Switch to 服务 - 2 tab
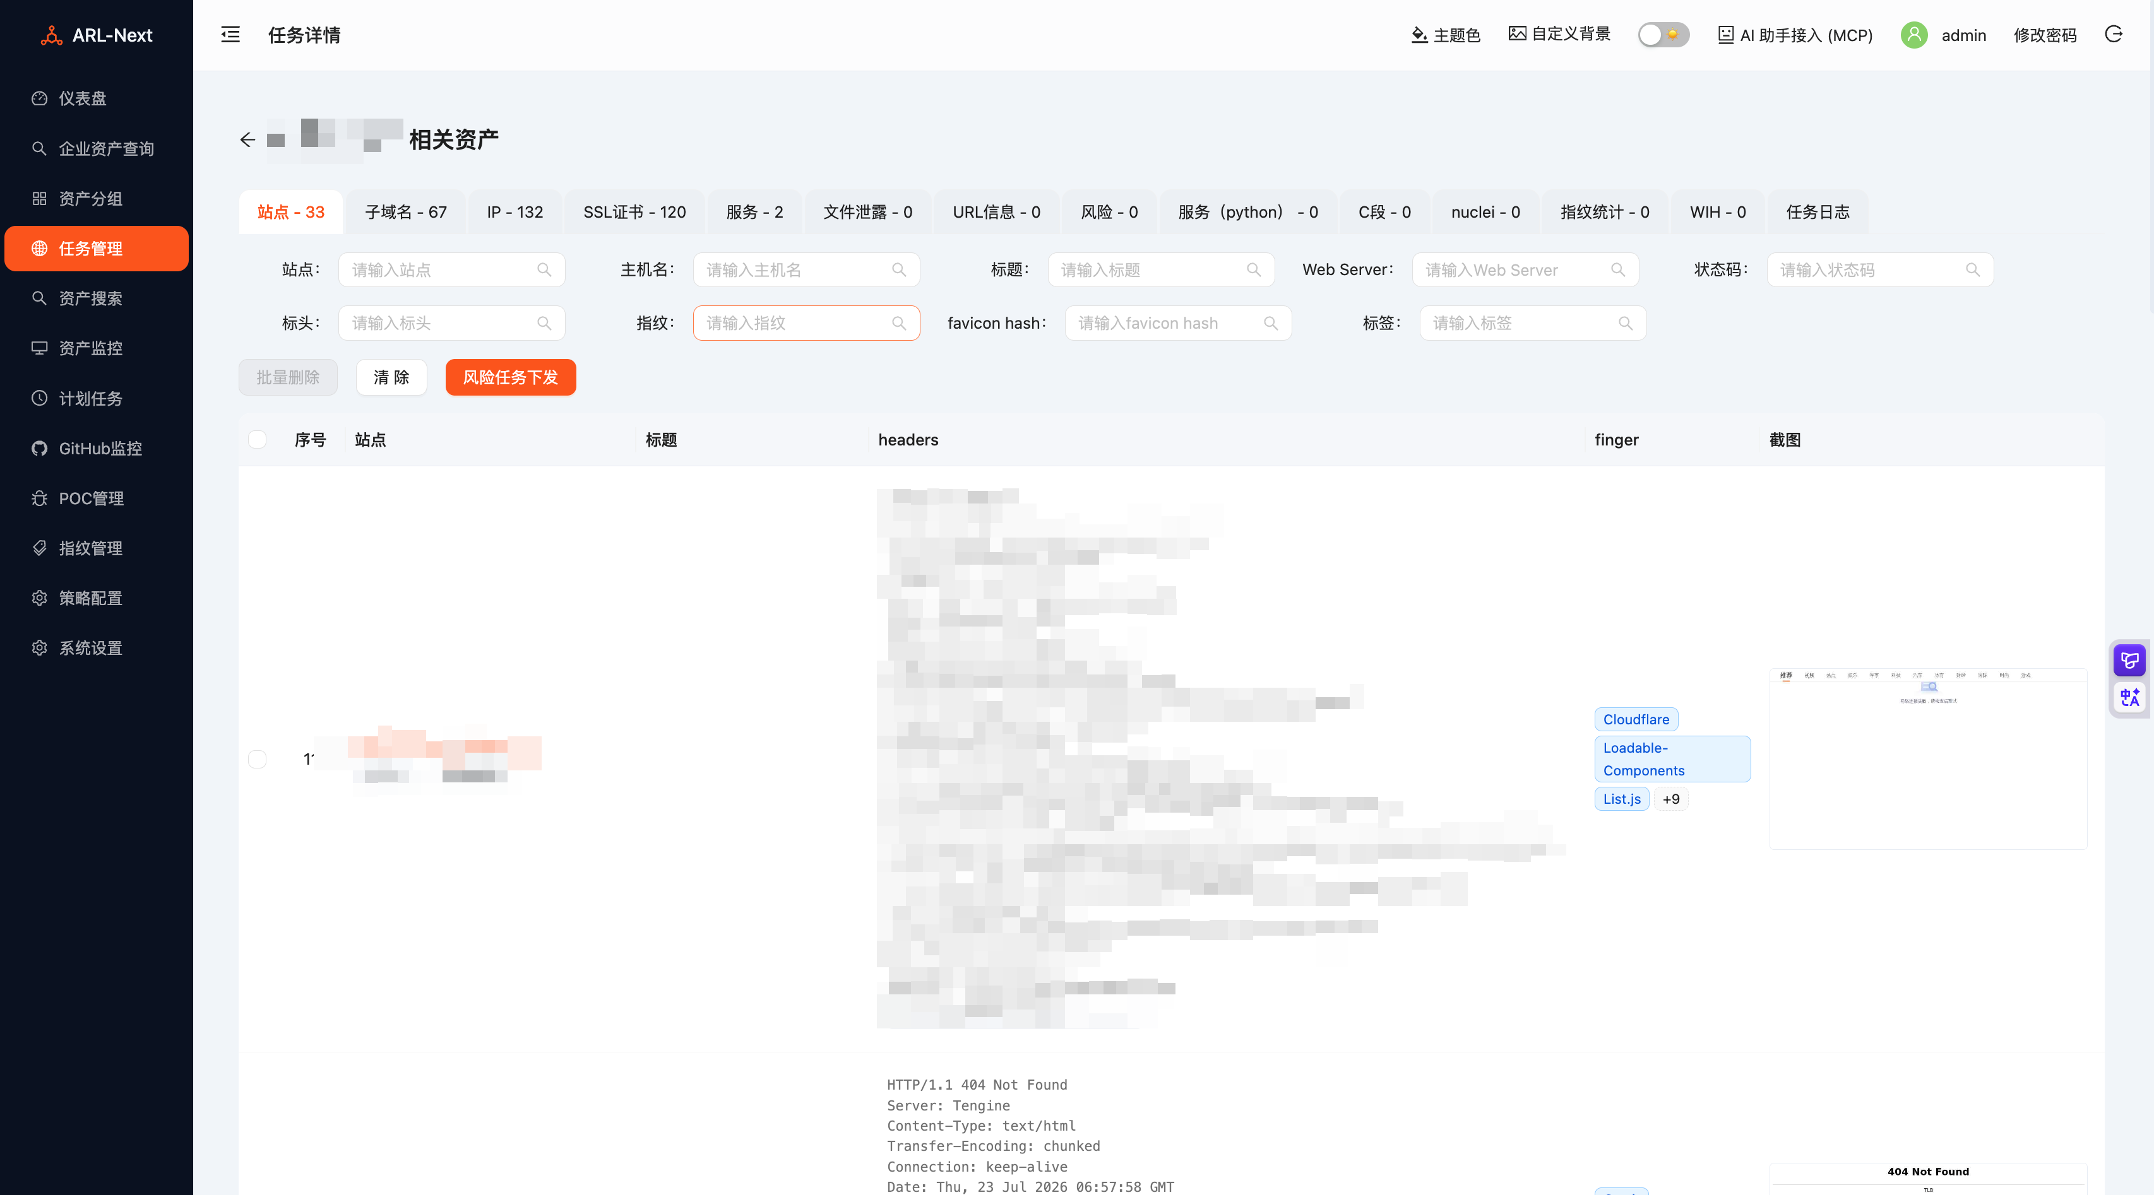 coord(755,212)
